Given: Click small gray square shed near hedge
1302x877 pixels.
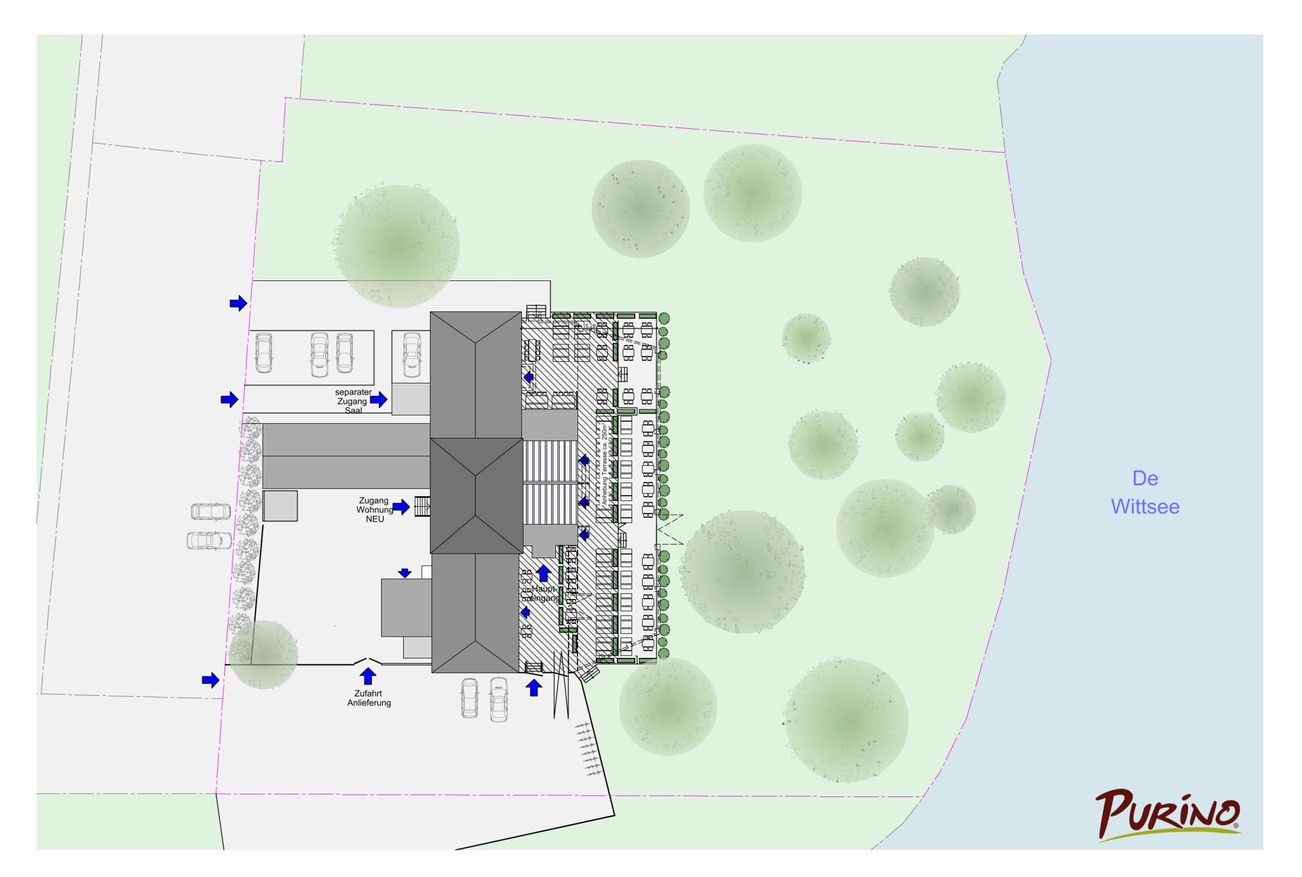Looking at the screenshot, I should pos(279,506).
